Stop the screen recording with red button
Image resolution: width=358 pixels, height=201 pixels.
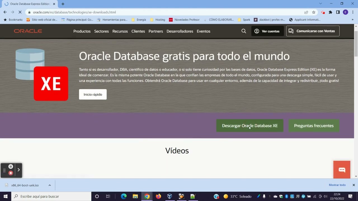coord(11,173)
